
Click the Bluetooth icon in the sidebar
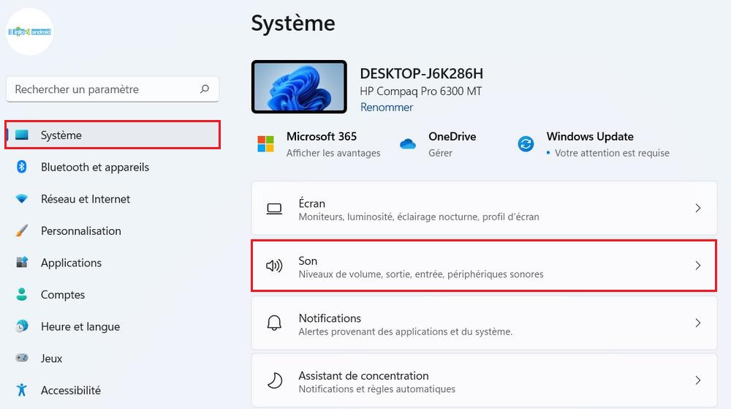[21, 167]
